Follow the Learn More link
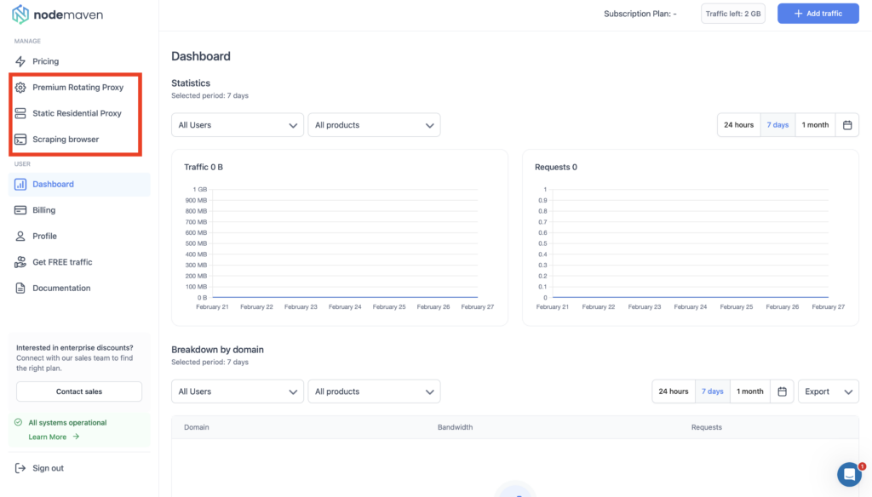This screenshot has width=872, height=497. click(x=48, y=437)
